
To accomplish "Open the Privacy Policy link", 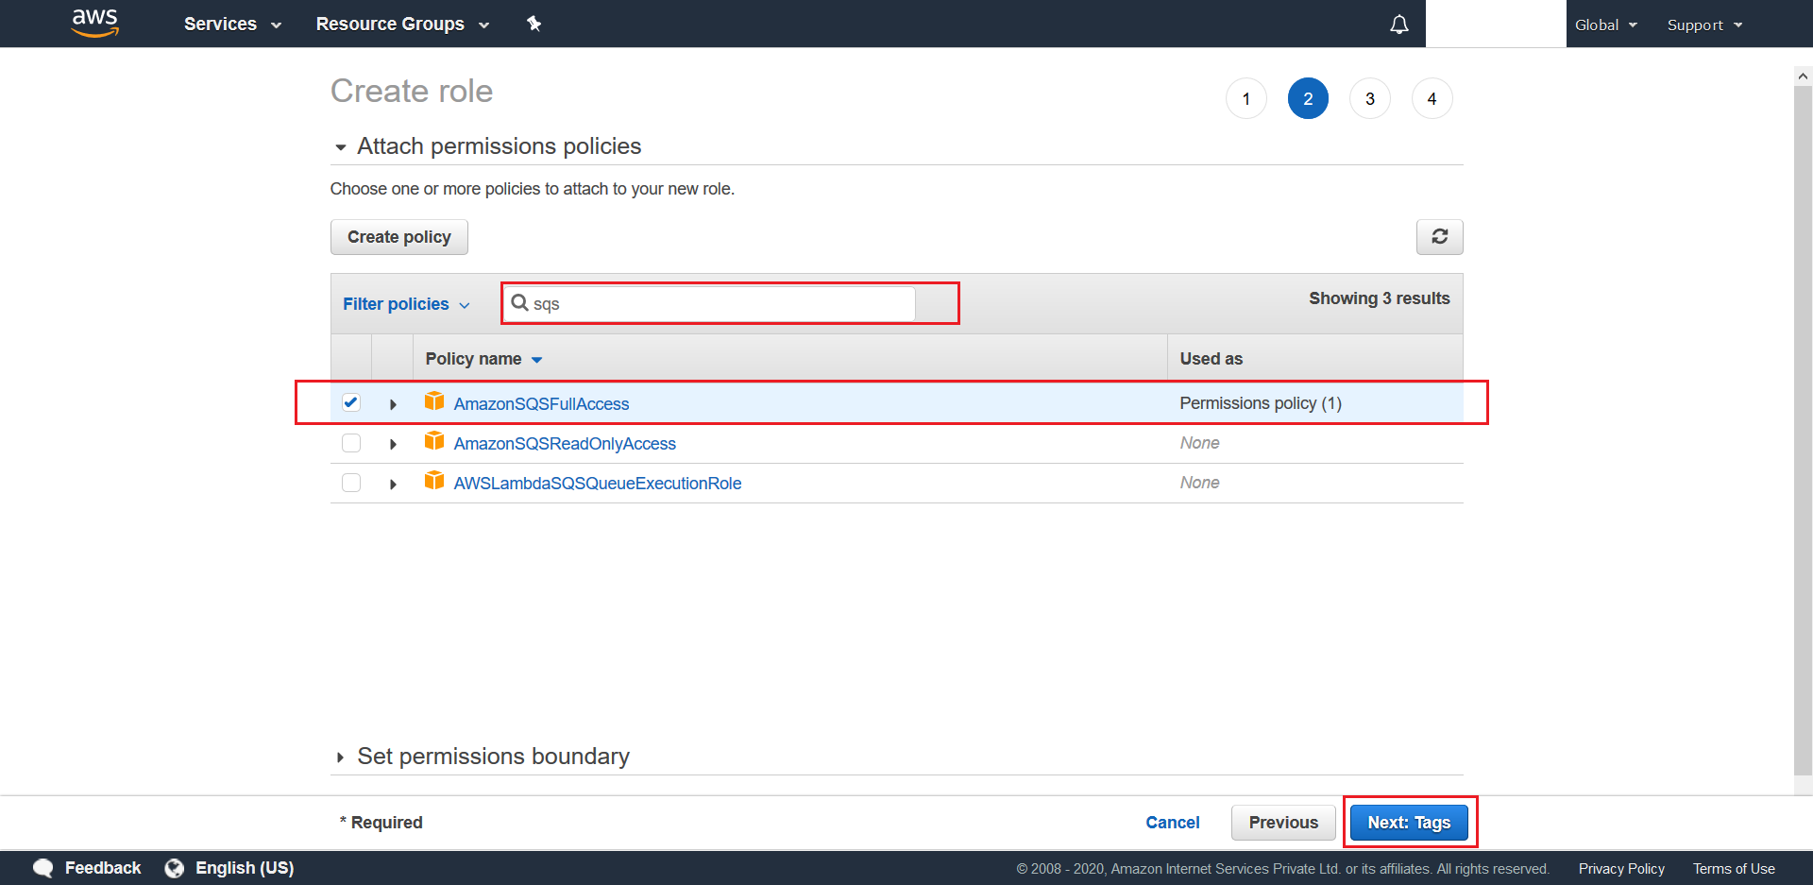I will [x=1621, y=869].
